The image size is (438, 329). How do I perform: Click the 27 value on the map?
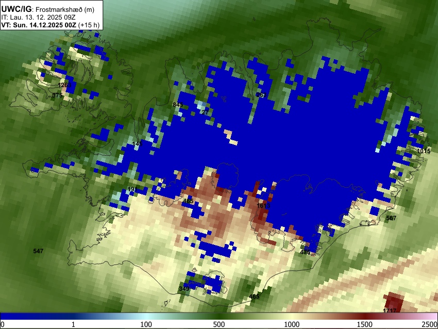(205, 112)
